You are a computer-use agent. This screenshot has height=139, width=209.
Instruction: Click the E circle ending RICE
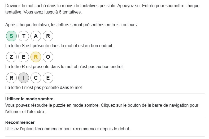pos(48,78)
